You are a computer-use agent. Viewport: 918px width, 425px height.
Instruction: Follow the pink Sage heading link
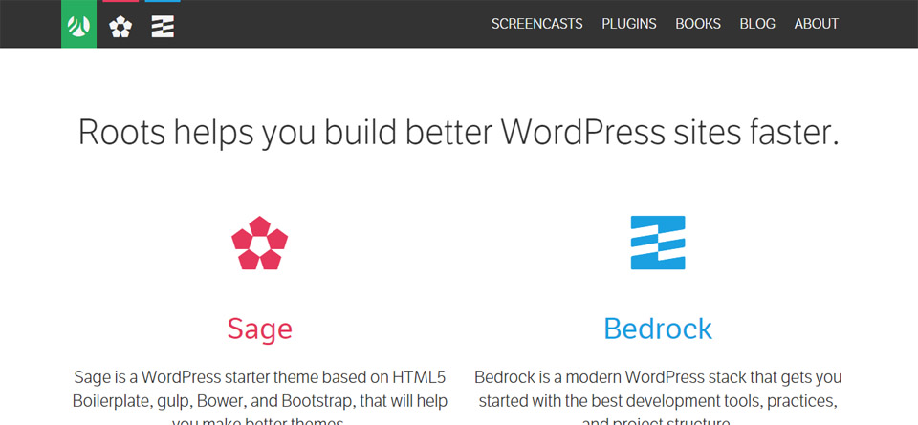click(x=259, y=329)
